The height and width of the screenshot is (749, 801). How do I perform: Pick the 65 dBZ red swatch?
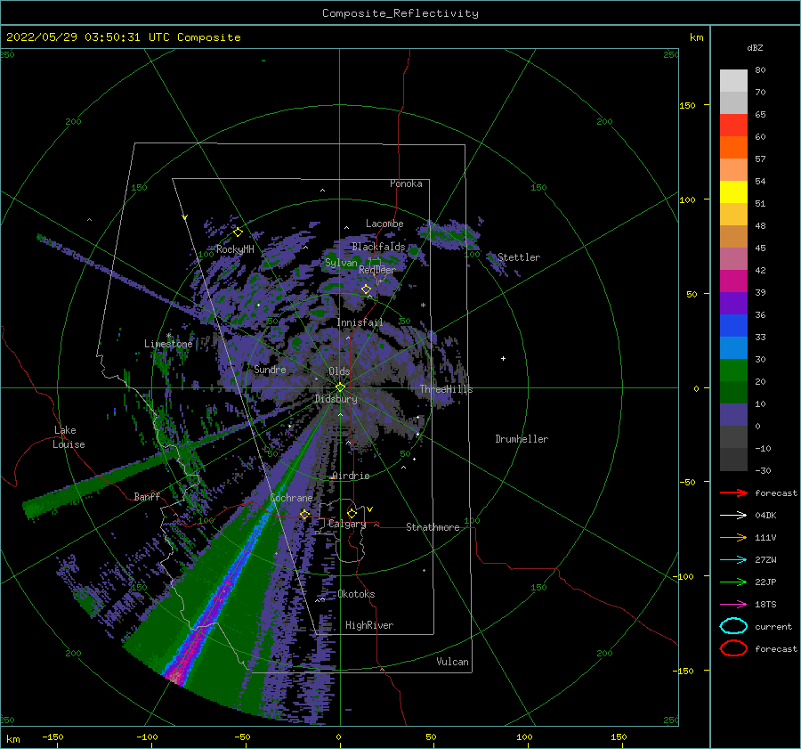pyautogui.click(x=733, y=125)
